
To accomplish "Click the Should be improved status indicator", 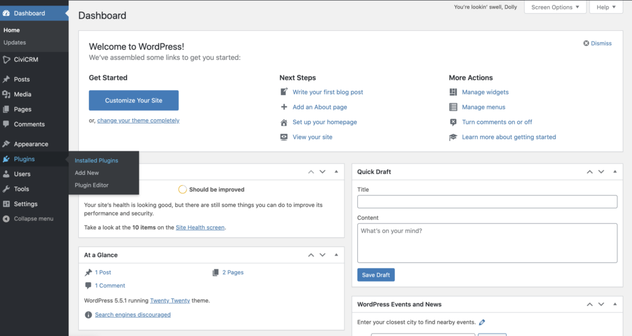I will 211,190.
